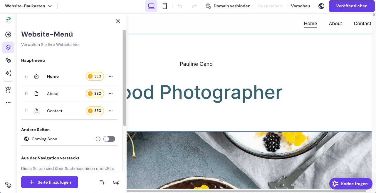This screenshot has height=193, width=376.
Task: Click the add element plus icon
Action: 8,35
